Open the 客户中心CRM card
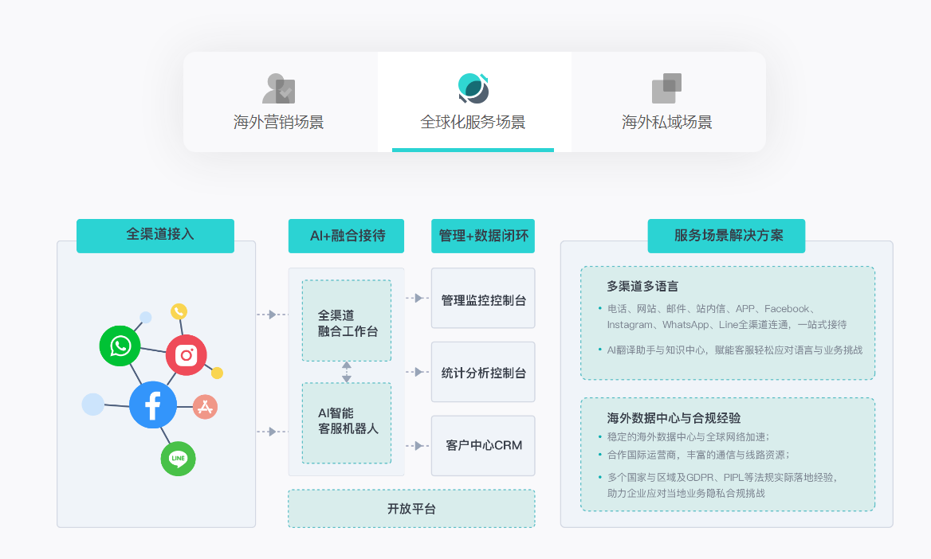Screen dimensions: 931x559 483,446
